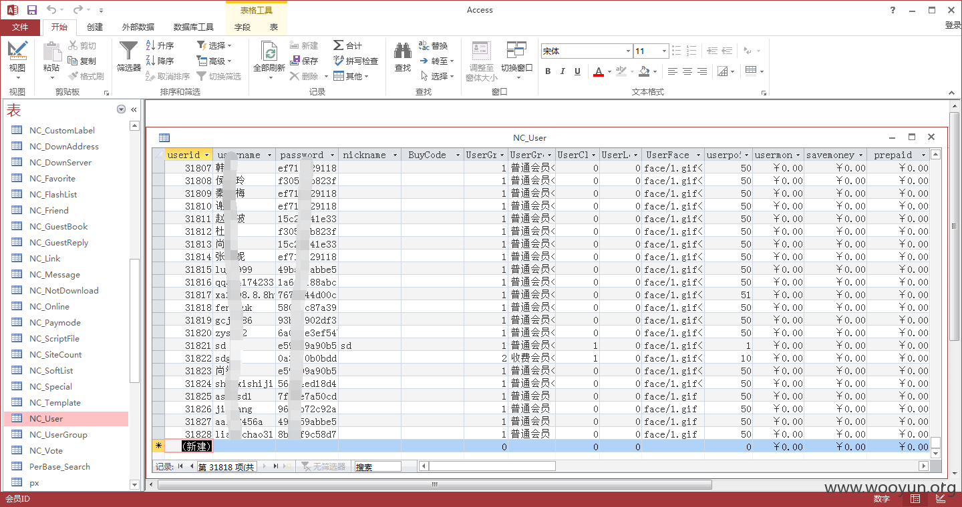Screen dimensions: 962x507
Task: Open the font name 宋体 dropdown
Action: [x=628, y=51]
